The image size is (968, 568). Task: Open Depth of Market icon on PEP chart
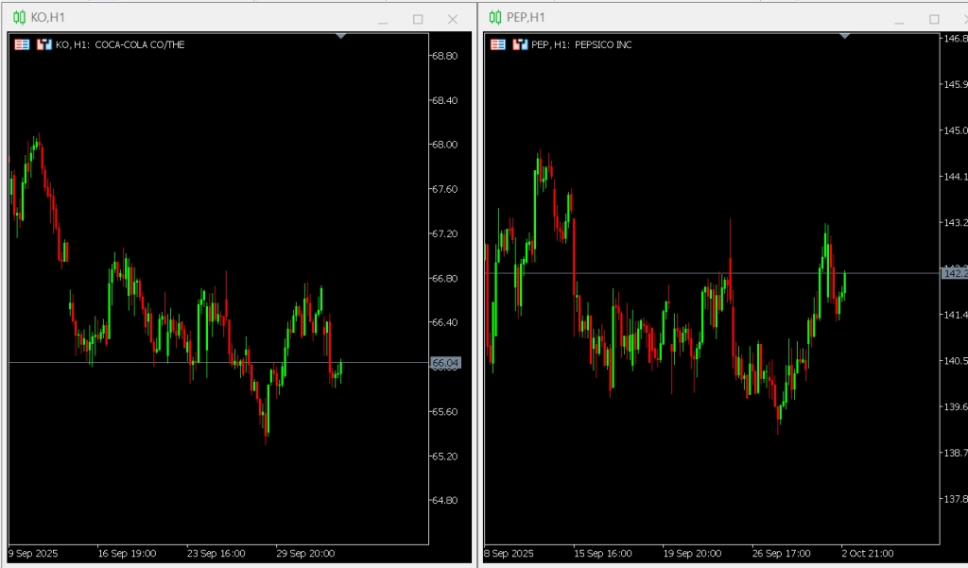[519, 44]
